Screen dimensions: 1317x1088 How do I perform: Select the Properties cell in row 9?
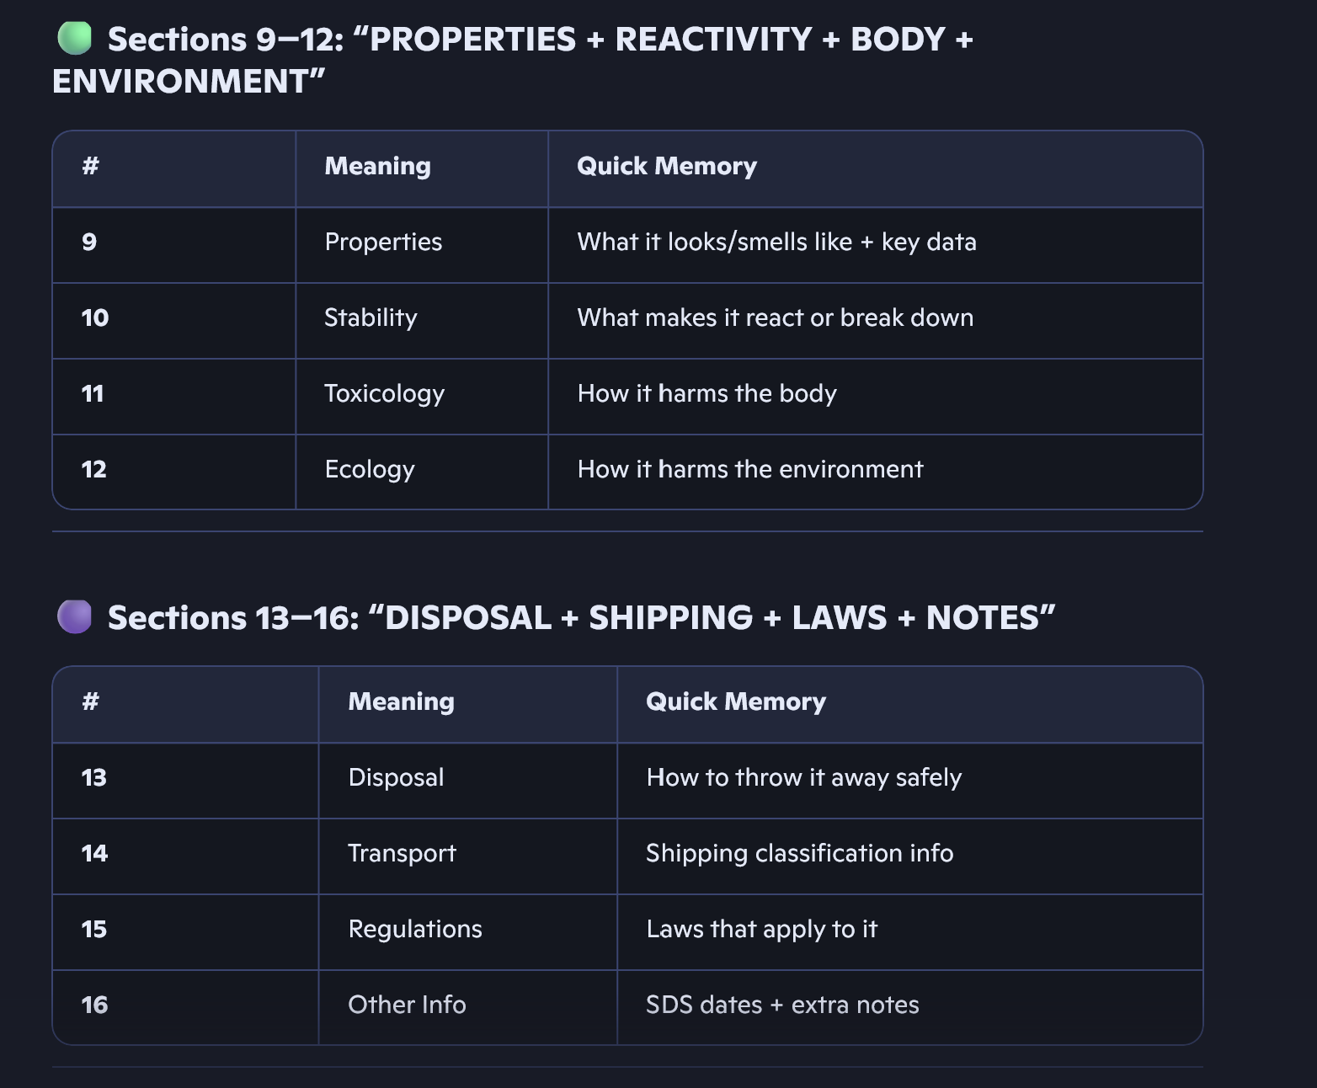coord(383,243)
